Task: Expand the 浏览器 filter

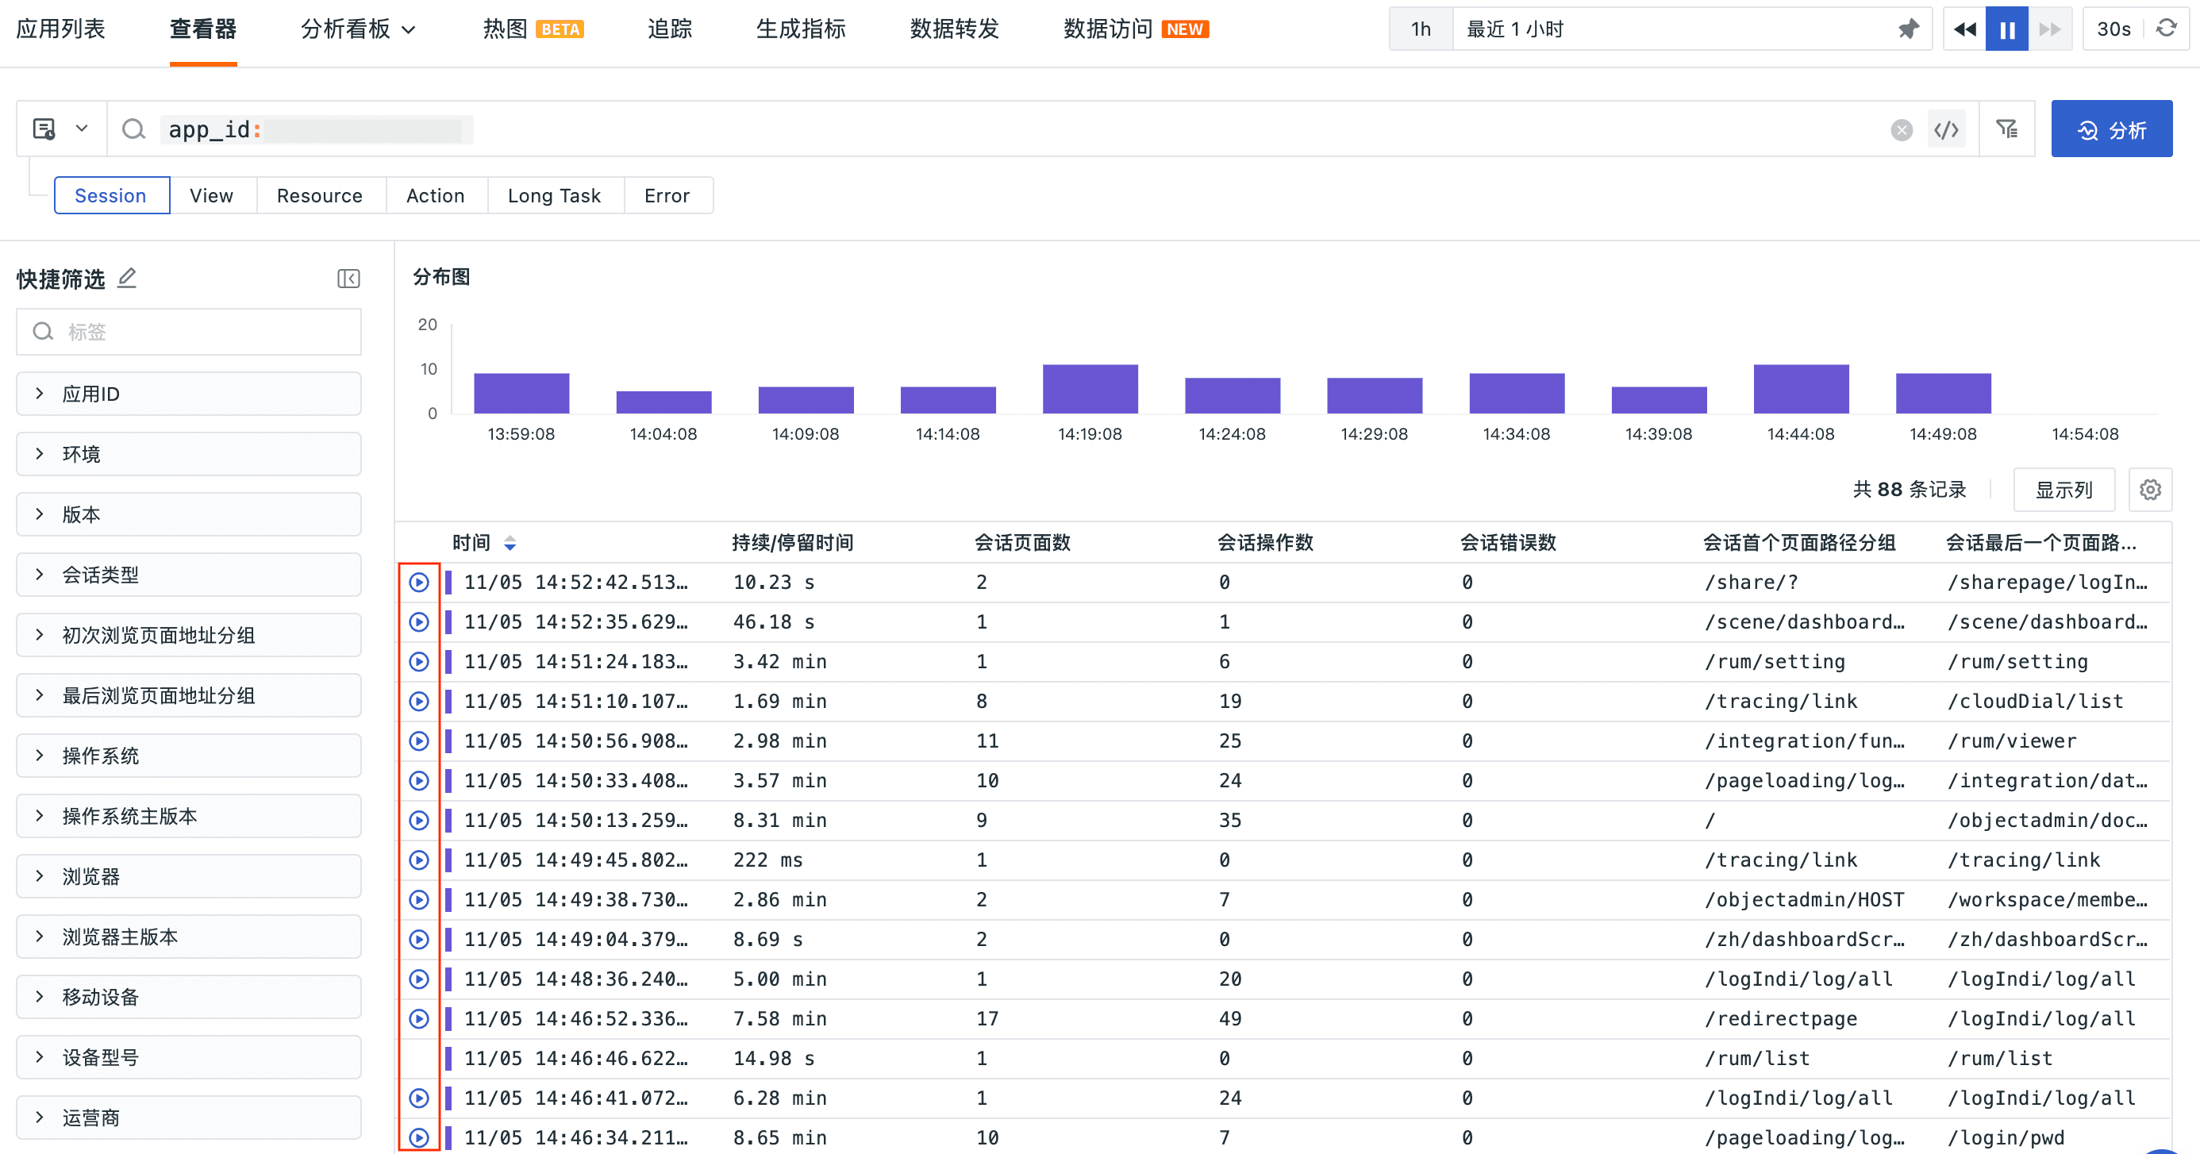Action: (189, 876)
